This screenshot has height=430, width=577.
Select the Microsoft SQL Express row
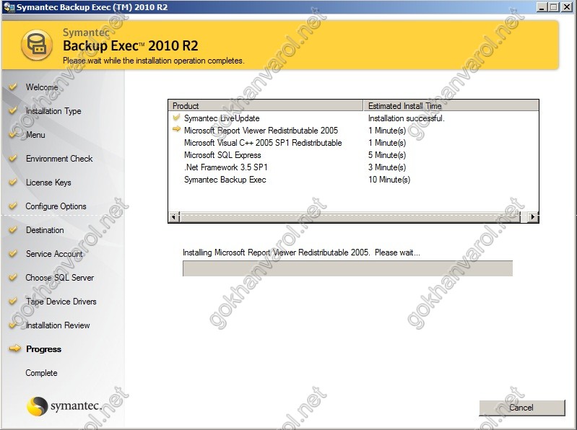(x=222, y=155)
